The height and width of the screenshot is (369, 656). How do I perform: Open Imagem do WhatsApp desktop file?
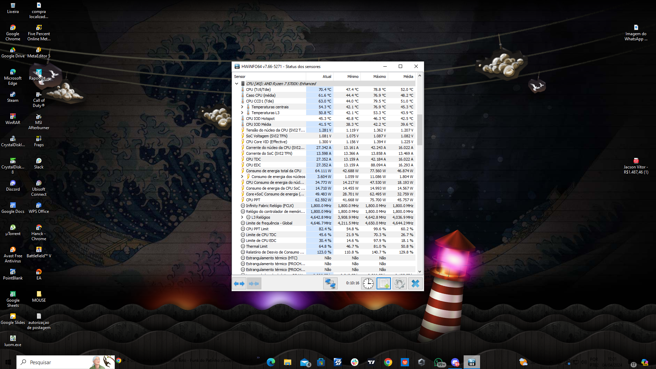tap(636, 33)
